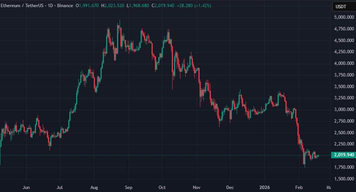Click the 4,250.000 price axis label
356x192 pixels.
[344, 52]
